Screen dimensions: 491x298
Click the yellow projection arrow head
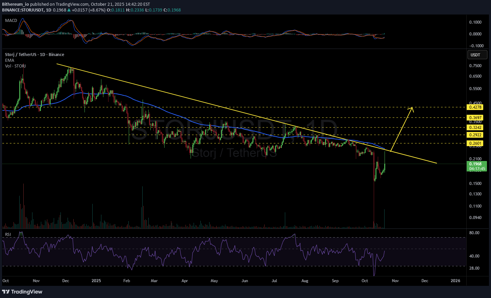(412, 109)
